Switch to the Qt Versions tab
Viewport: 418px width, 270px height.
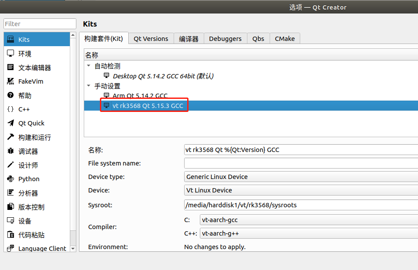pyautogui.click(x=151, y=39)
